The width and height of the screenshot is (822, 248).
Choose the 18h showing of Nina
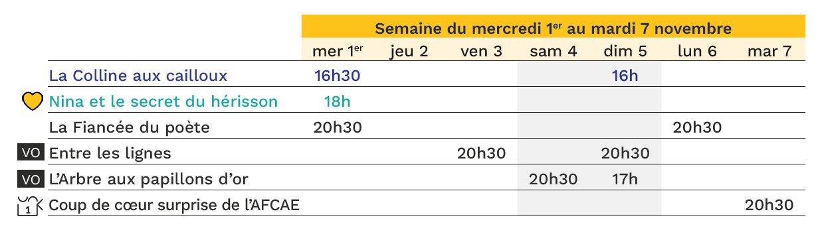coord(338,101)
